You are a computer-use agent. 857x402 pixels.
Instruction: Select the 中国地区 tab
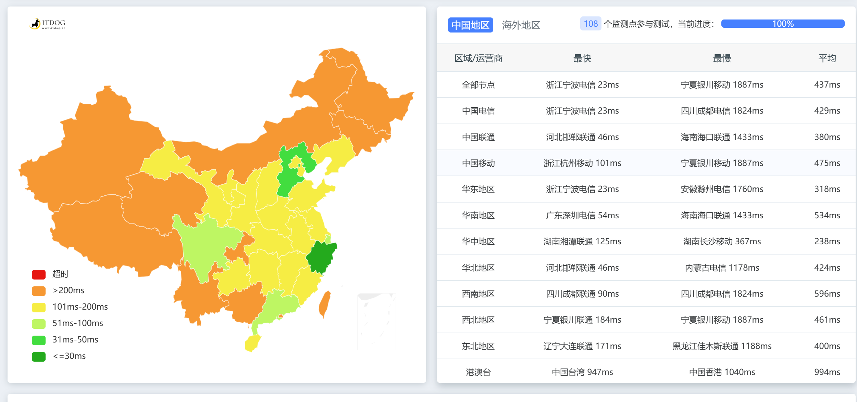470,25
